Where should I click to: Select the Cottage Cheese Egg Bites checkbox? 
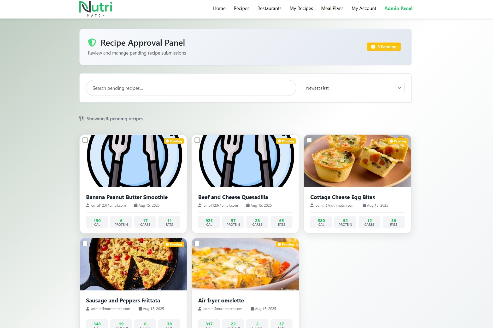309,140
